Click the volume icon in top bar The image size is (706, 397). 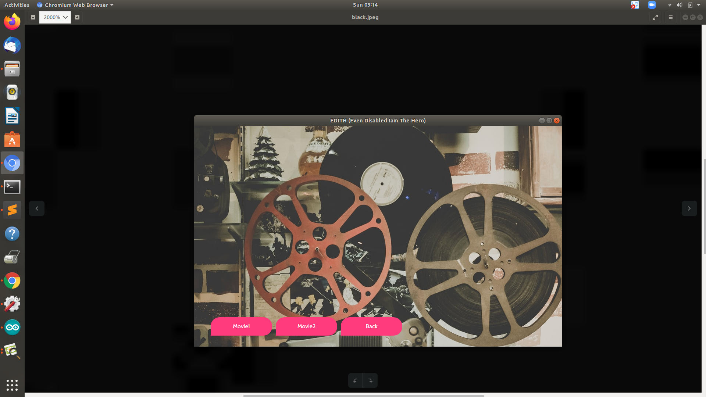[x=679, y=5]
